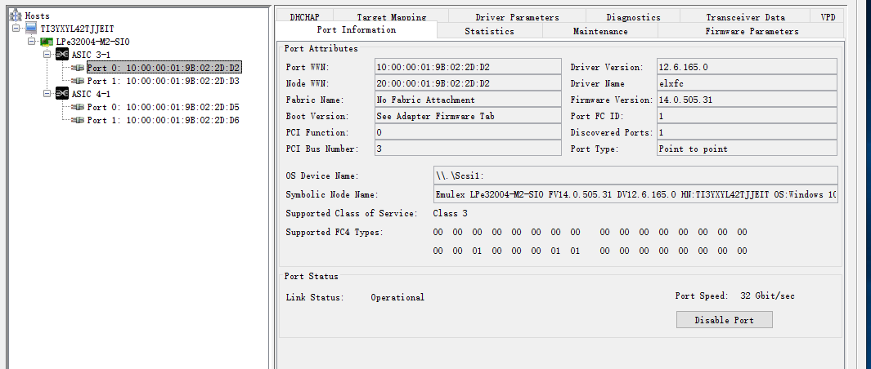Image resolution: width=871 pixels, height=369 pixels.
Task: Select the ASIC 3-1 label
Action: (91, 55)
